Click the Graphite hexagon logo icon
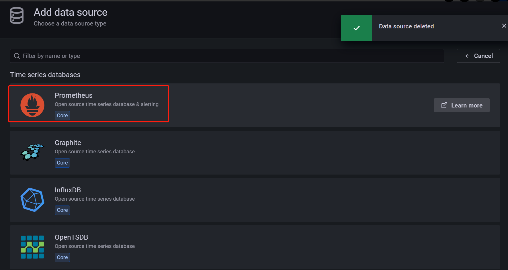This screenshot has height=270, width=508. (x=32, y=152)
